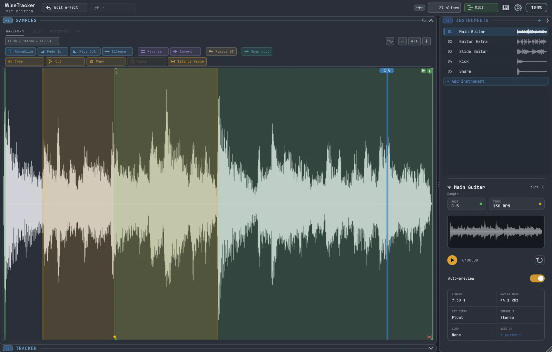Apply Fade Out

(x=85, y=51)
